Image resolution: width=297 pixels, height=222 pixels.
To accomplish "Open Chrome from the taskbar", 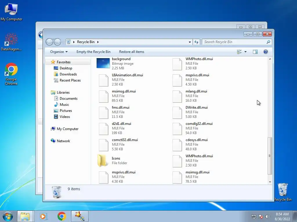I will coord(61,216).
